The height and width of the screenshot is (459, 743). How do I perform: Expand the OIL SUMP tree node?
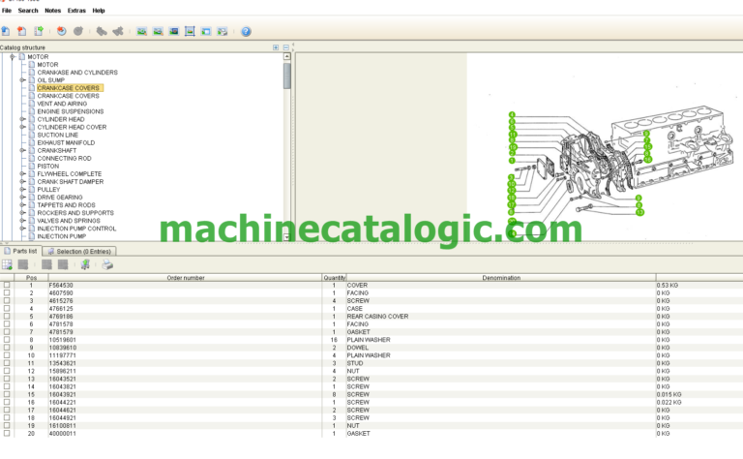click(x=22, y=80)
